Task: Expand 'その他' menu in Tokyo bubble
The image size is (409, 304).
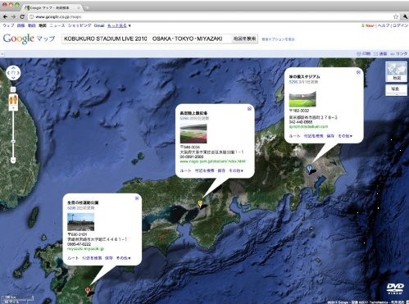Action: pos(345,136)
